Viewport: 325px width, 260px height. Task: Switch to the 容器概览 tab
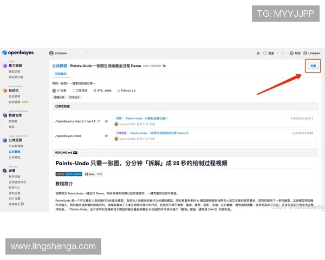[x=61, y=74]
